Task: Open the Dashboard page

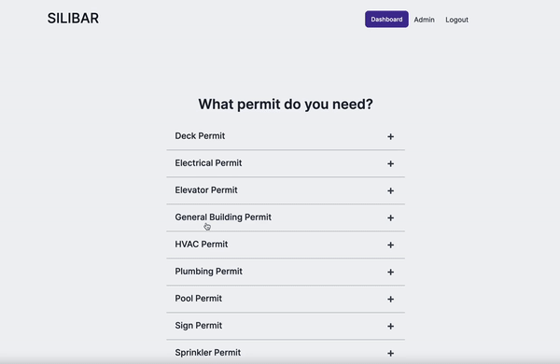Action: click(386, 20)
